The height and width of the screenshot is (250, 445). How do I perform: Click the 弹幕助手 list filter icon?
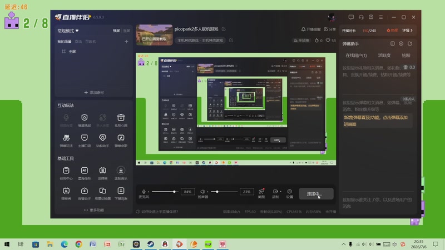(x=393, y=44)
